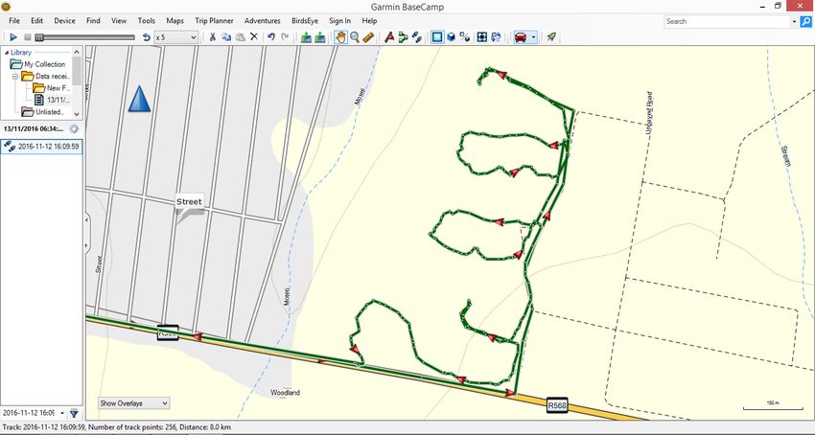Open the File menu
Screen dimensions: 815x435
click(x=14, y=21)
